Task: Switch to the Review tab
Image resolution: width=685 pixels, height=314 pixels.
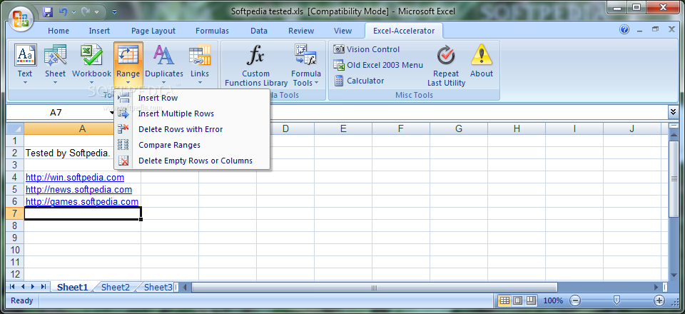Action: tap(301, 31)
